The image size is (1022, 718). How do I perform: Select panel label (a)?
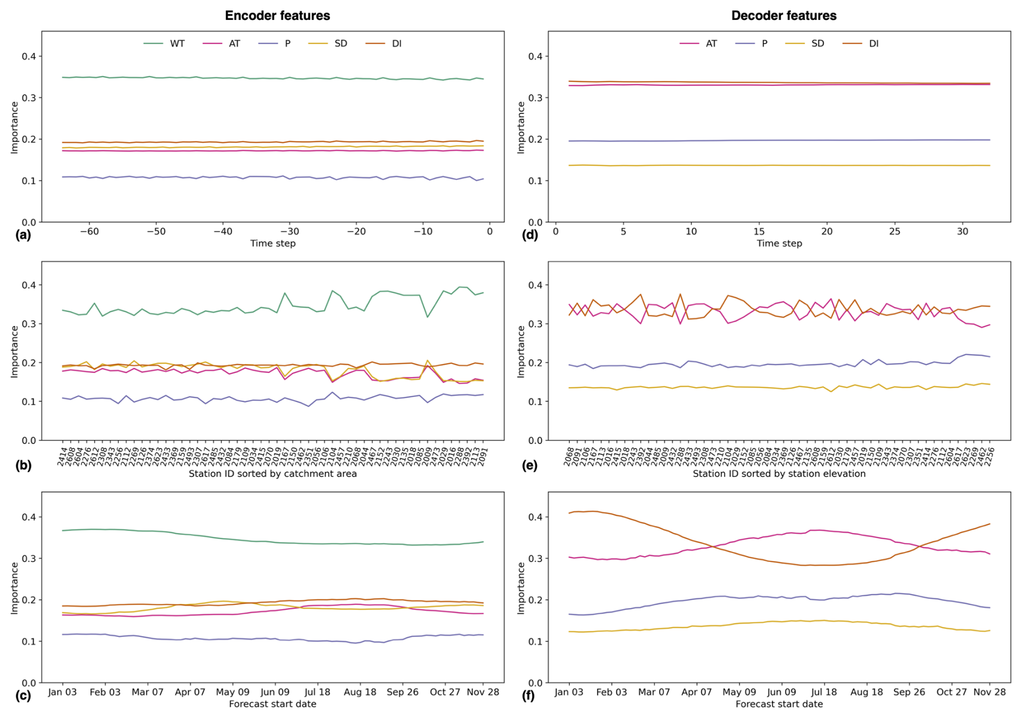coord(23,235)
